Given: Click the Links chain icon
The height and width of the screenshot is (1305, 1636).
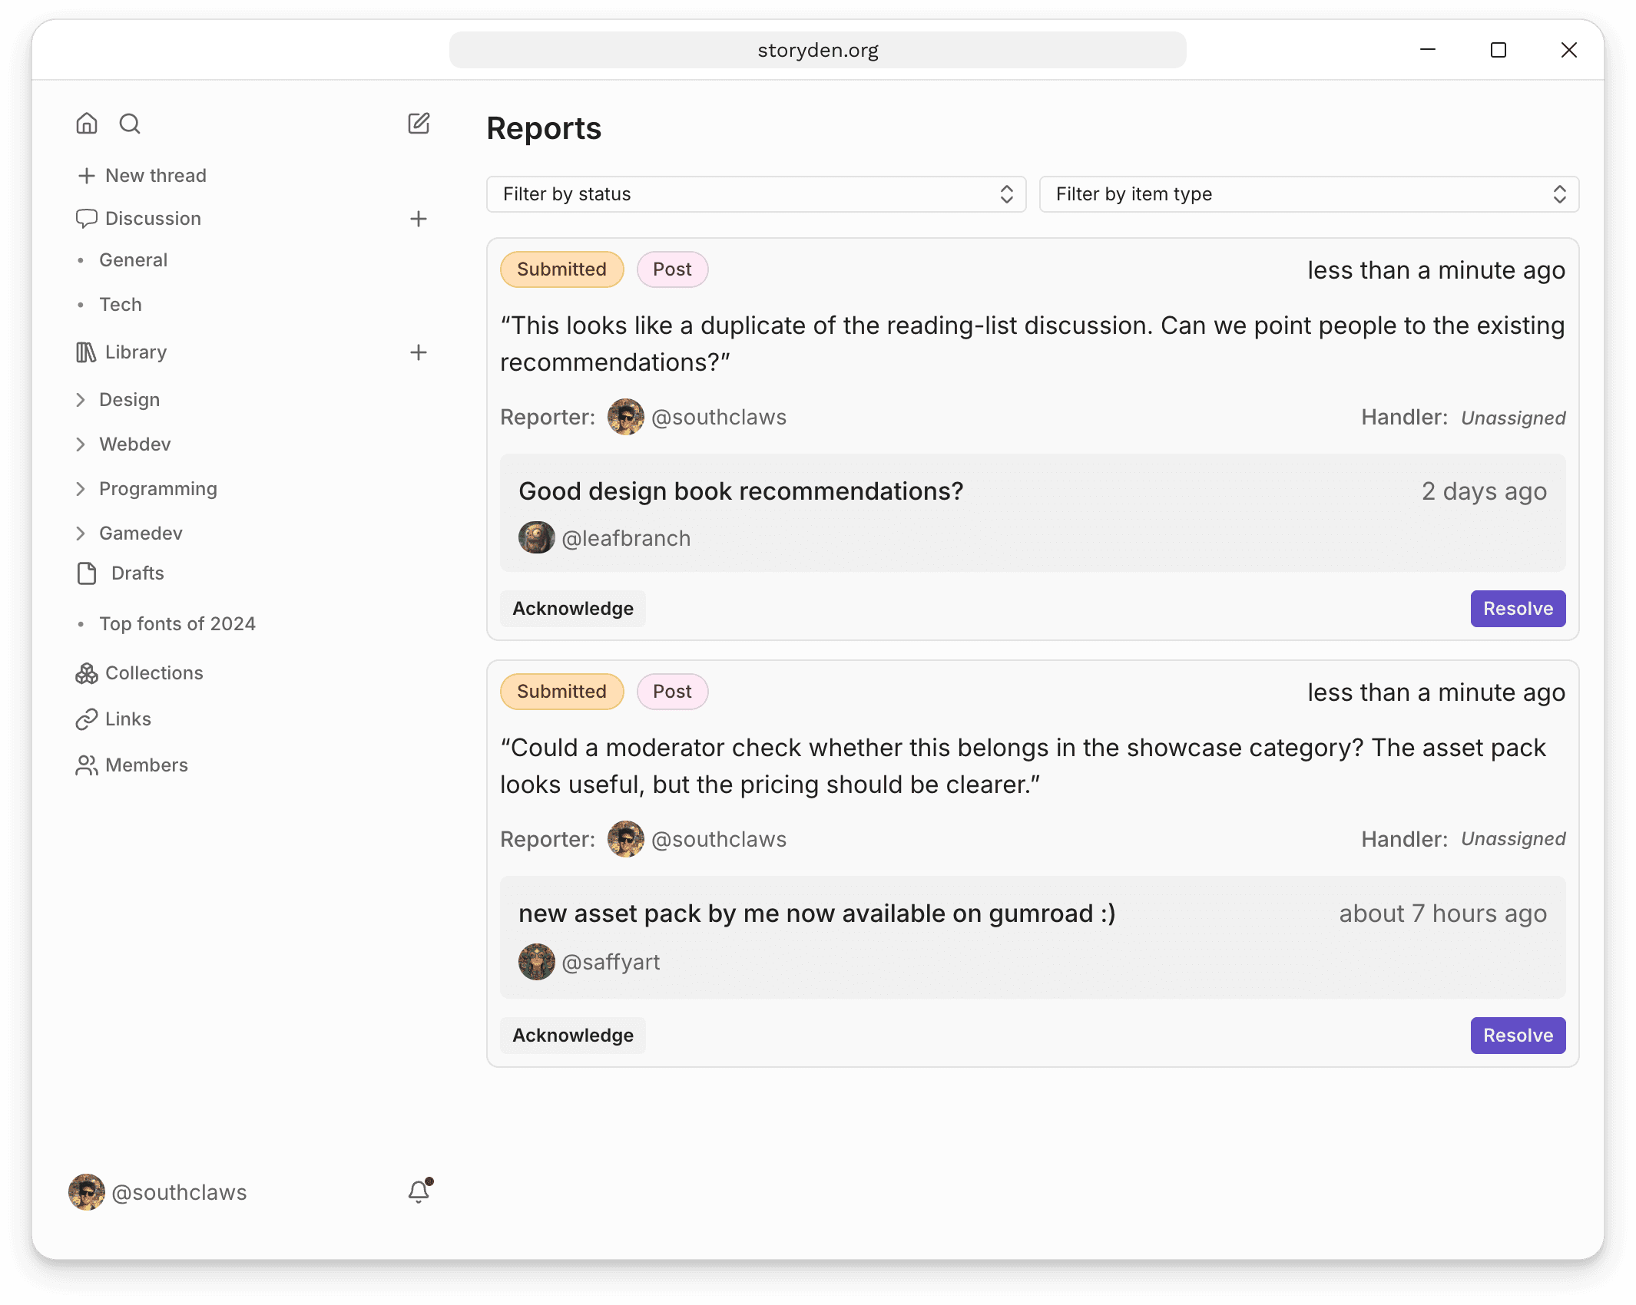Looking at the screenshot, I should [x=87, y=719].
